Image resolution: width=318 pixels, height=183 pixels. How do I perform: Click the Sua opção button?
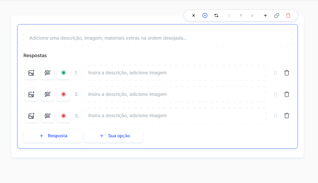point(114,136)
